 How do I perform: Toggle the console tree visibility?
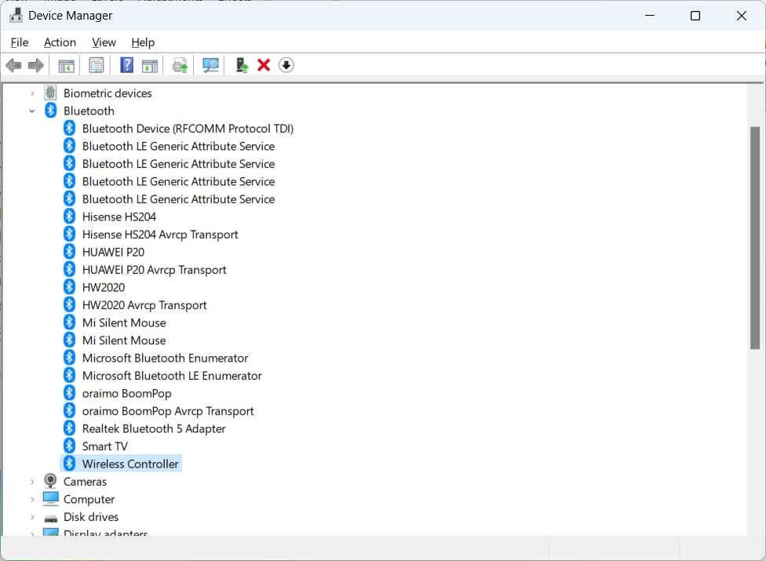click(x=67, y=64)
